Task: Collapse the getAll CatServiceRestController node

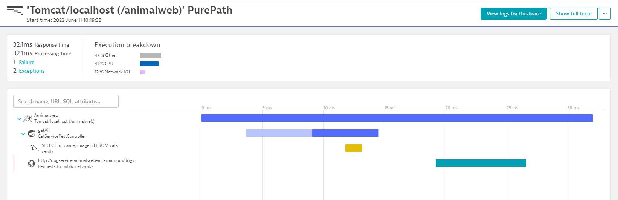Action: [x=23, y=134]
